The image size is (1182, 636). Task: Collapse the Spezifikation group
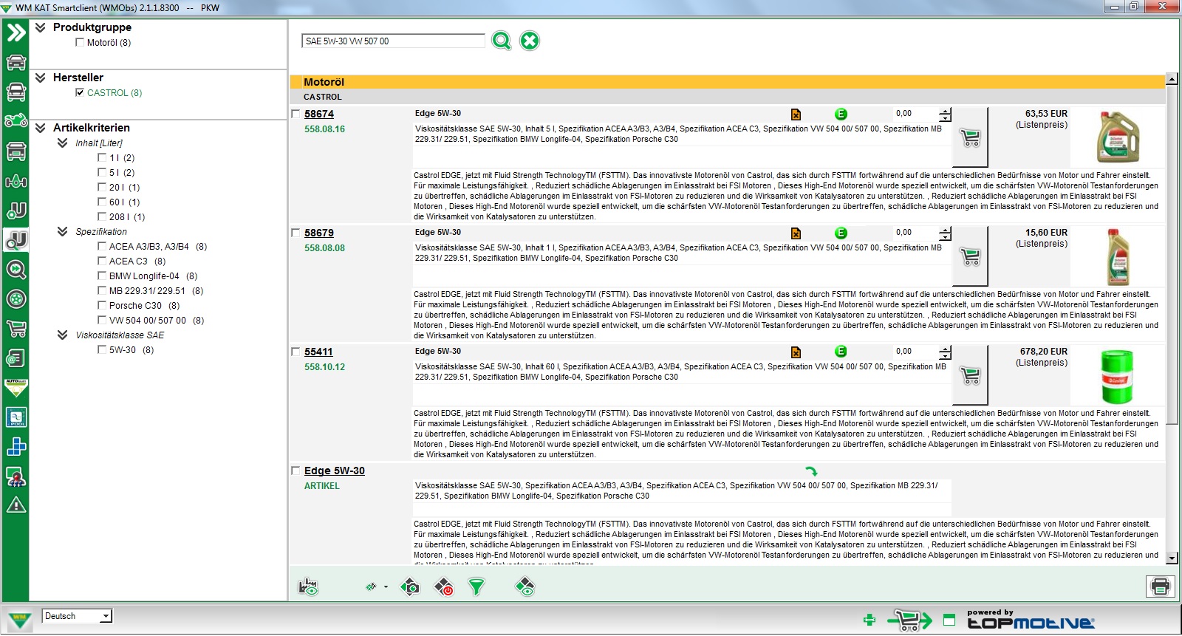(63, 232)
